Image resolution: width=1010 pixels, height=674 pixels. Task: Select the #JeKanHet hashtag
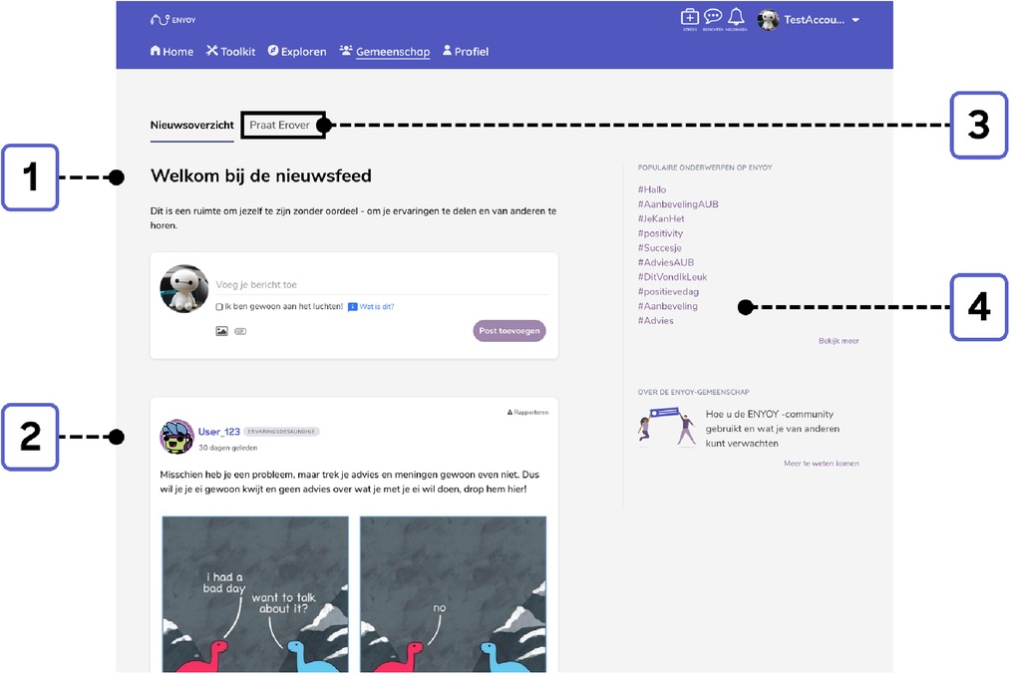(x=661, y=218)
